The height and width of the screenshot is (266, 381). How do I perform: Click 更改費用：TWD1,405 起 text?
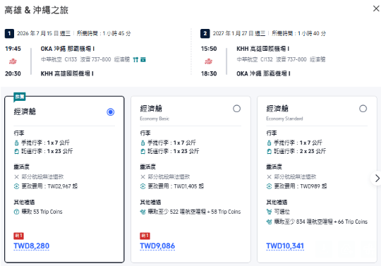pyautogui.click(x=176, y=186)
